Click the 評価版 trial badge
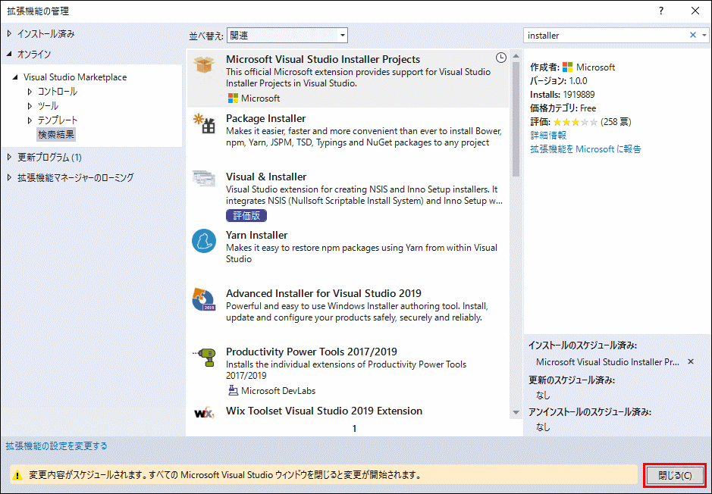Image resolution: width=712 pixels, height=494 pixels. coord(246,215)
